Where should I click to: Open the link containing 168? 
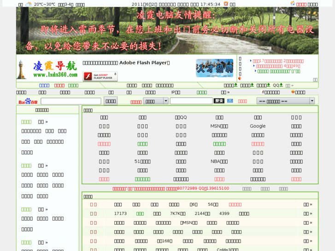(x=165, y=241)
